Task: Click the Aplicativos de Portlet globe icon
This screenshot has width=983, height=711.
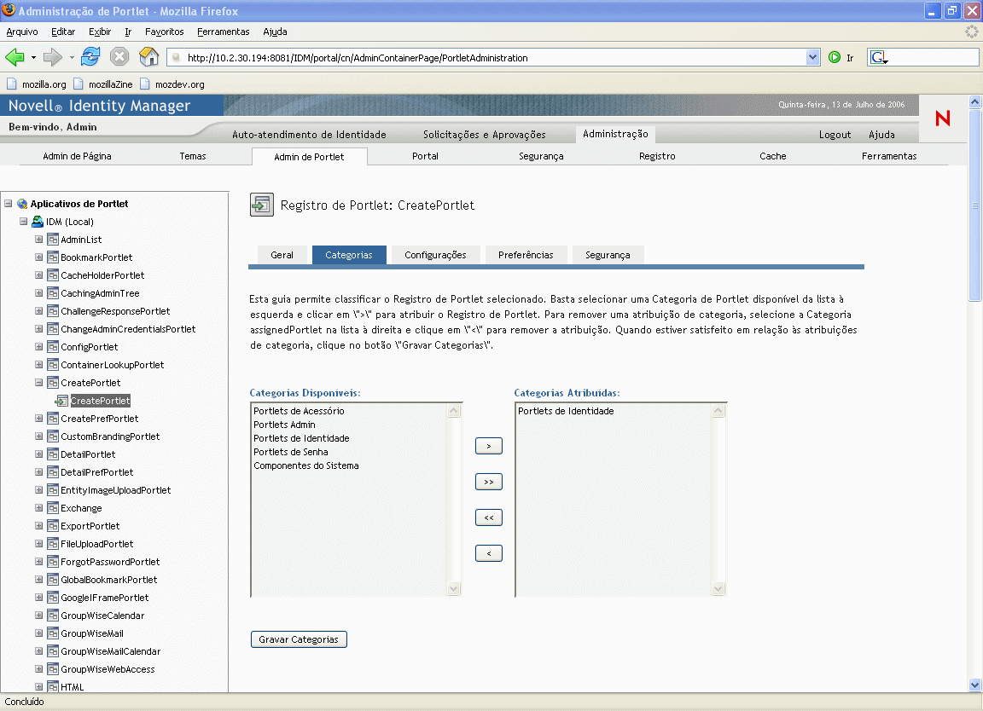Action: 22,204
